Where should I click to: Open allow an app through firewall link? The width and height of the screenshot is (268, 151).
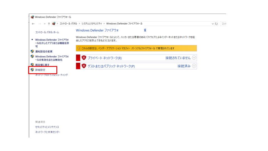(x=52, y=43)
